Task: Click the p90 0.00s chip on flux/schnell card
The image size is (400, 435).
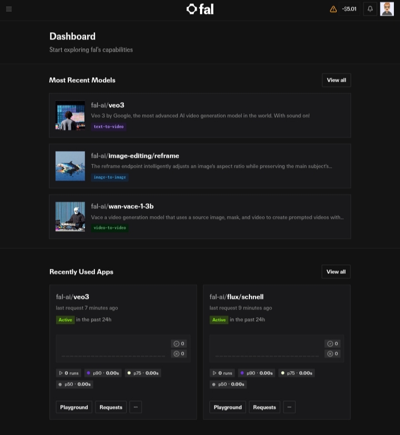Action: click(x=257, y=373)
